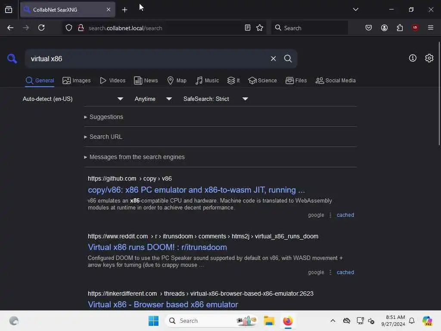Image resolution: width=441 pixels, height=331 pixels.
Task: Open the Windows Start menu
Action: (154, 321)
